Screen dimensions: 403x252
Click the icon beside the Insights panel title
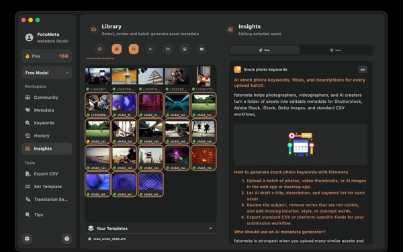click(x=230, y=30)
